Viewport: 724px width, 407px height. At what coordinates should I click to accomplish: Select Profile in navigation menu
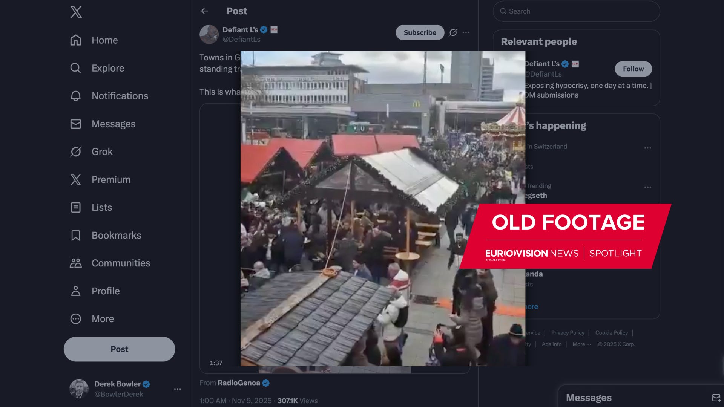pyautogui.click(x=105, y=291)
